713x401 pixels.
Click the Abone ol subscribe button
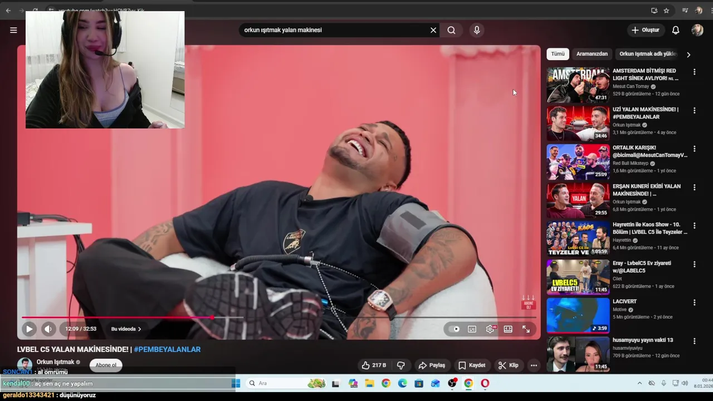[x=106, y=365]
